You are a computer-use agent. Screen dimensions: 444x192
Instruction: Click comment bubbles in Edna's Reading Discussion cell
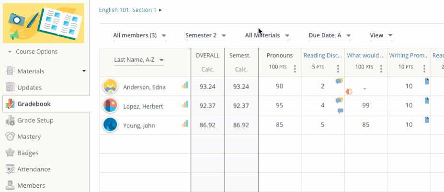[339, 81]
